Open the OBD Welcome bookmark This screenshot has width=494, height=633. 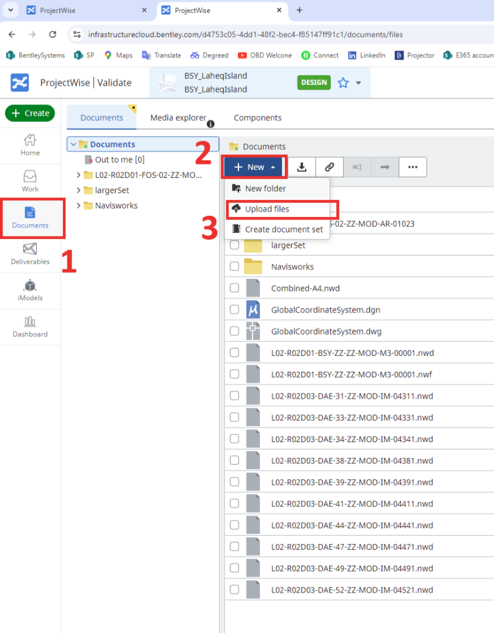pyautogui.click(x=265, y=55)
